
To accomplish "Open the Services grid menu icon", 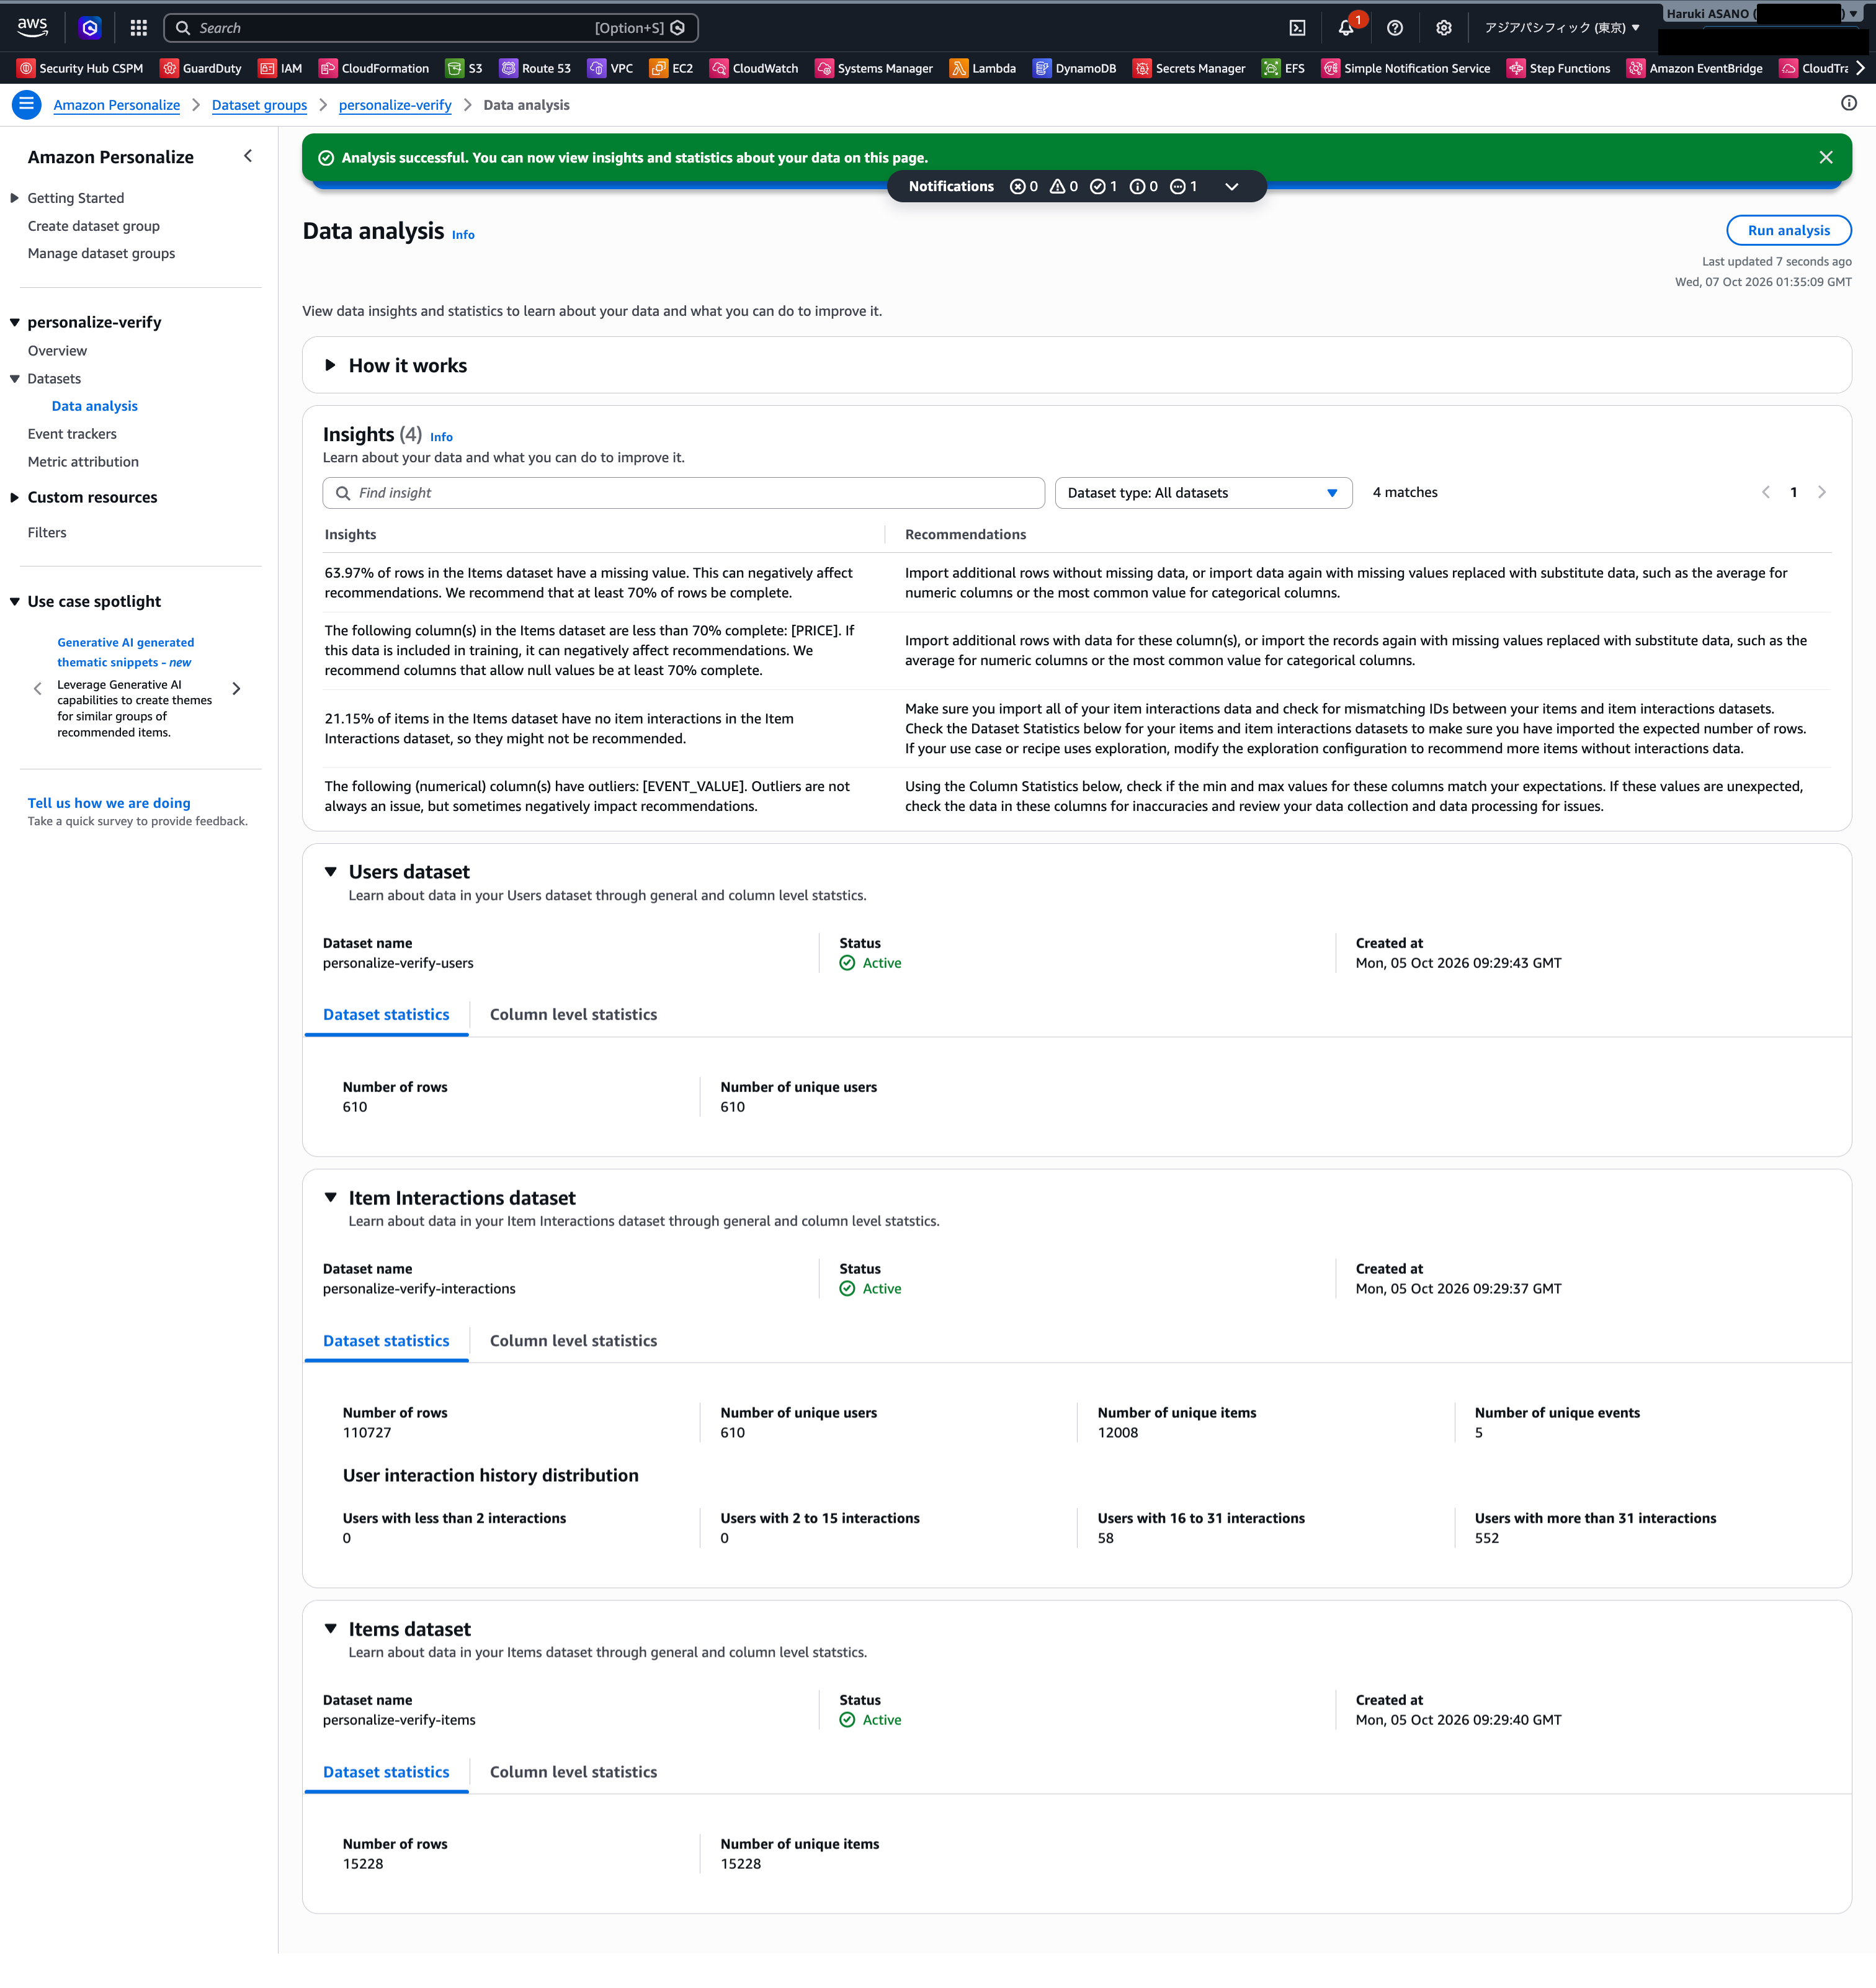I will pos(138,28).
